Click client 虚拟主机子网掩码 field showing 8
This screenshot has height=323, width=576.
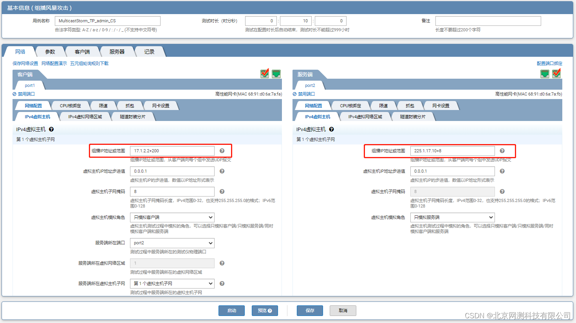[172, 191]
